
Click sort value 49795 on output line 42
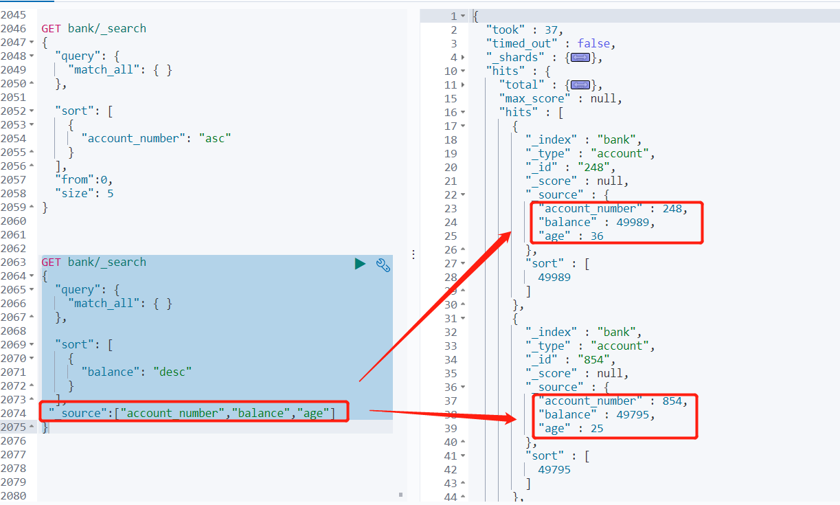point(554,470)
